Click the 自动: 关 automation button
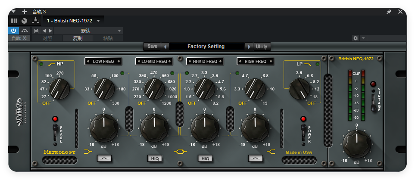The width and height of the screenshot is (415, 180). click(19, 38)
